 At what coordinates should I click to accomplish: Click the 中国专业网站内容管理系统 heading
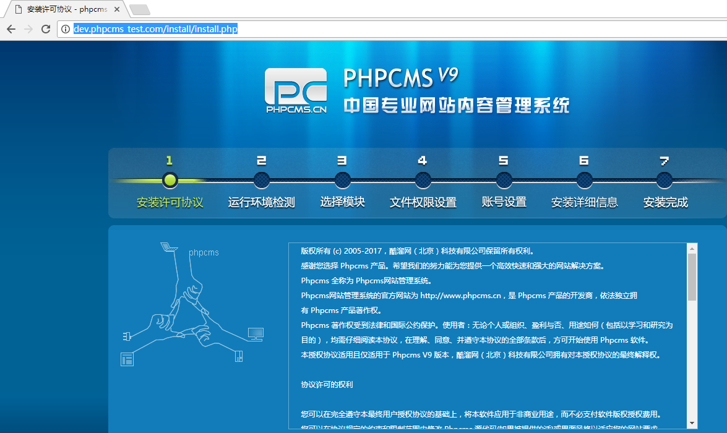(456, 106)
